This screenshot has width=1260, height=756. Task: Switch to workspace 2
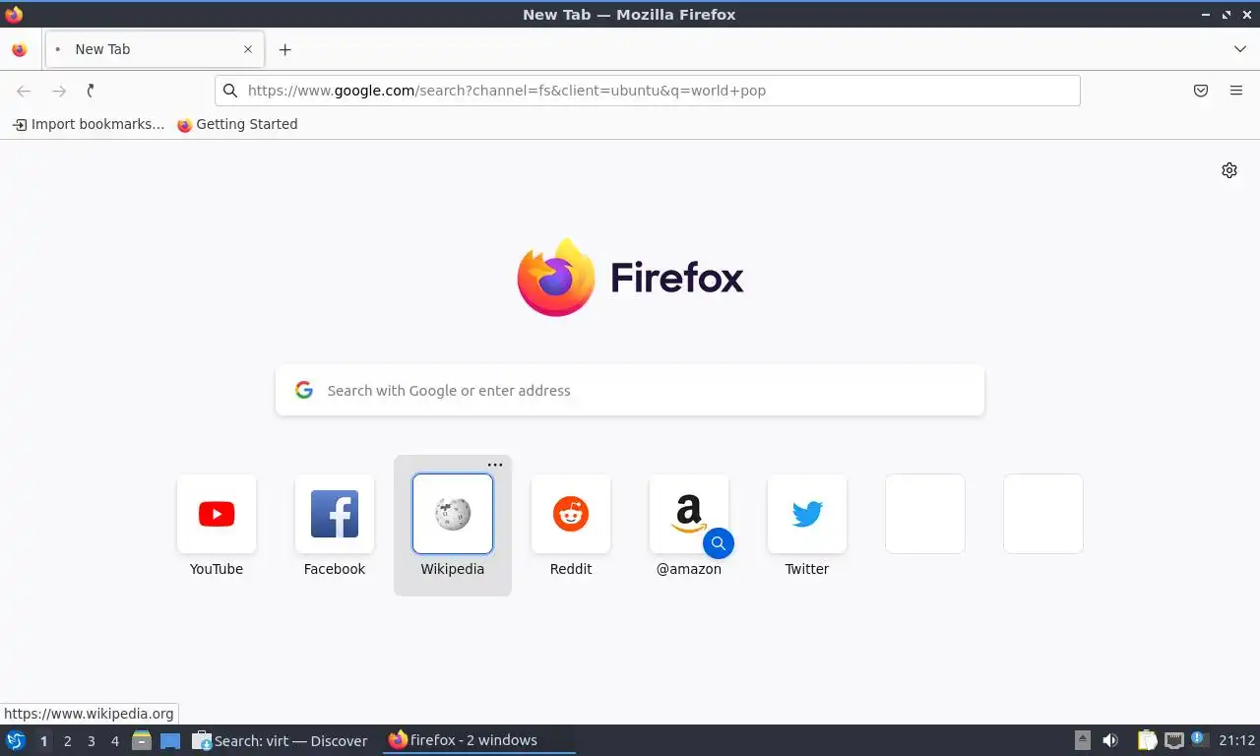coord(67,741)
